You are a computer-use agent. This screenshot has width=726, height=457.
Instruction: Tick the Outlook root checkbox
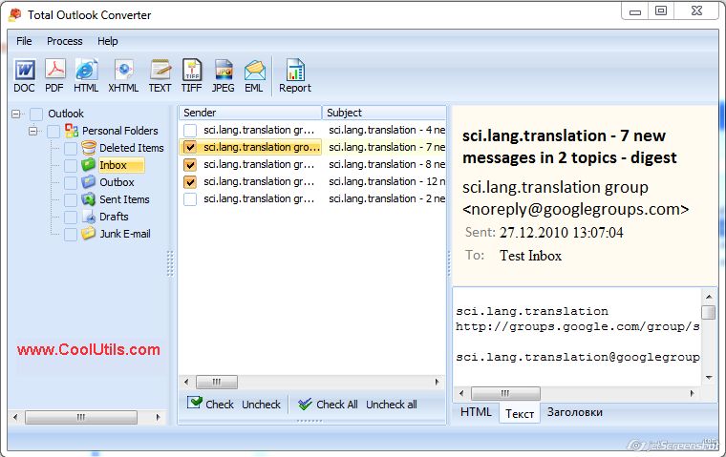click(36, 114)
